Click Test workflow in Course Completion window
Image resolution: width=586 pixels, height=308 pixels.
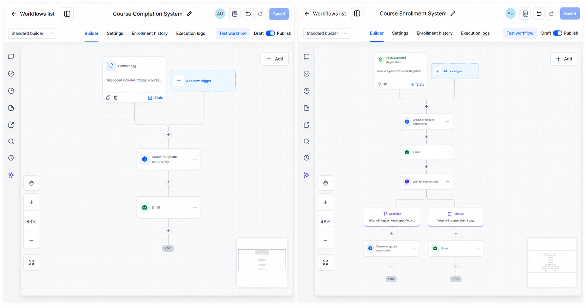tap(233, 33)
